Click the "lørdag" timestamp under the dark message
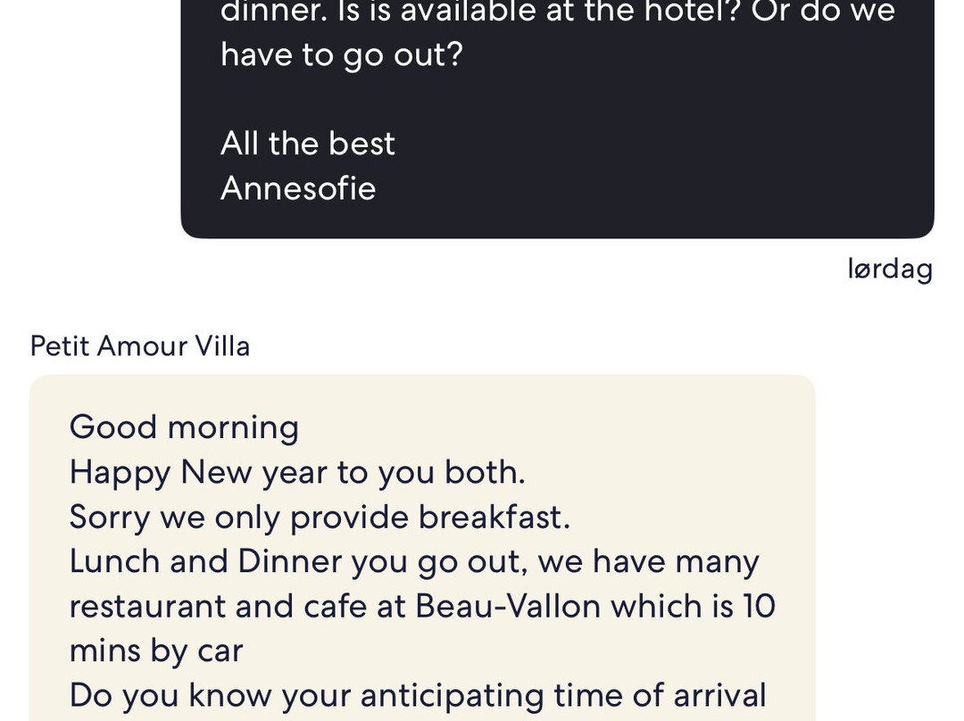964x721 pixels. (x=890, y=269)
